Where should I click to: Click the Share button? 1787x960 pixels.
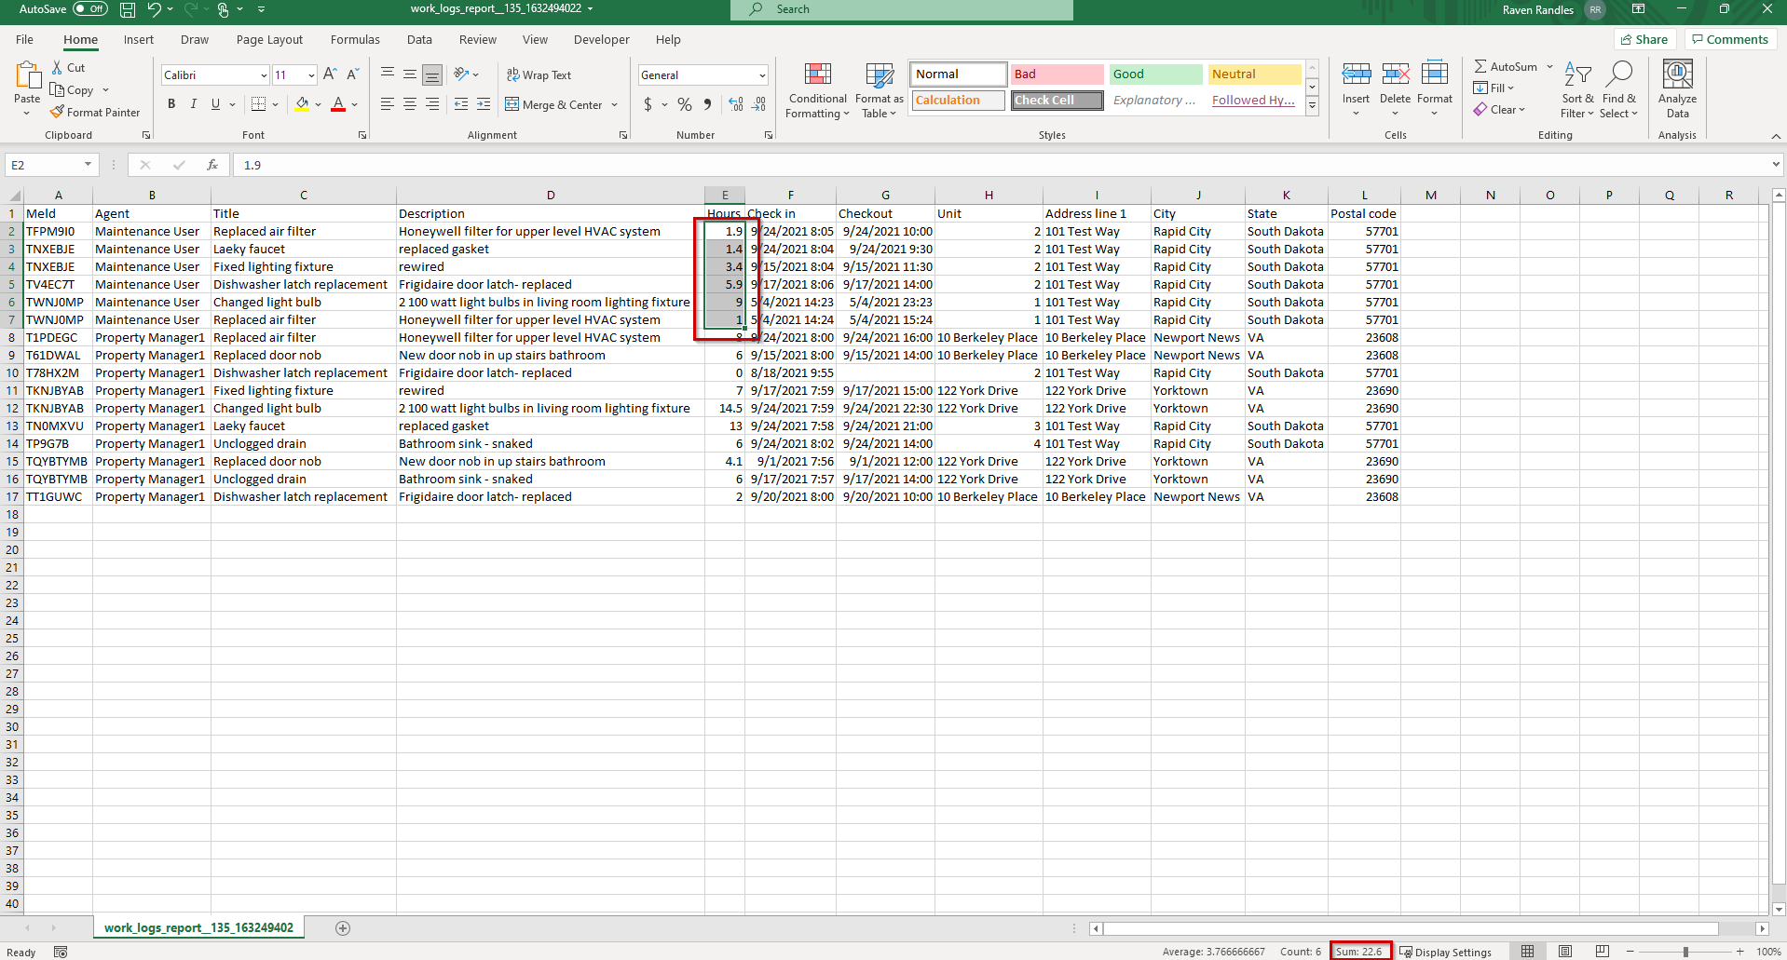coord(1644,39)
